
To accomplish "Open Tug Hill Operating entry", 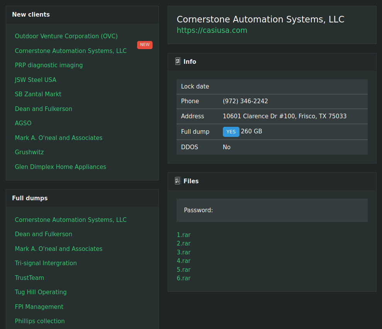I will coord(41,292).
